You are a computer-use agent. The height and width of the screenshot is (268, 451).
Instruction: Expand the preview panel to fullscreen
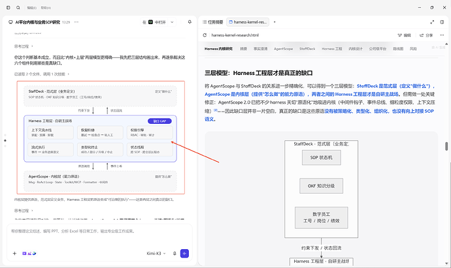(x=432, y=22)
